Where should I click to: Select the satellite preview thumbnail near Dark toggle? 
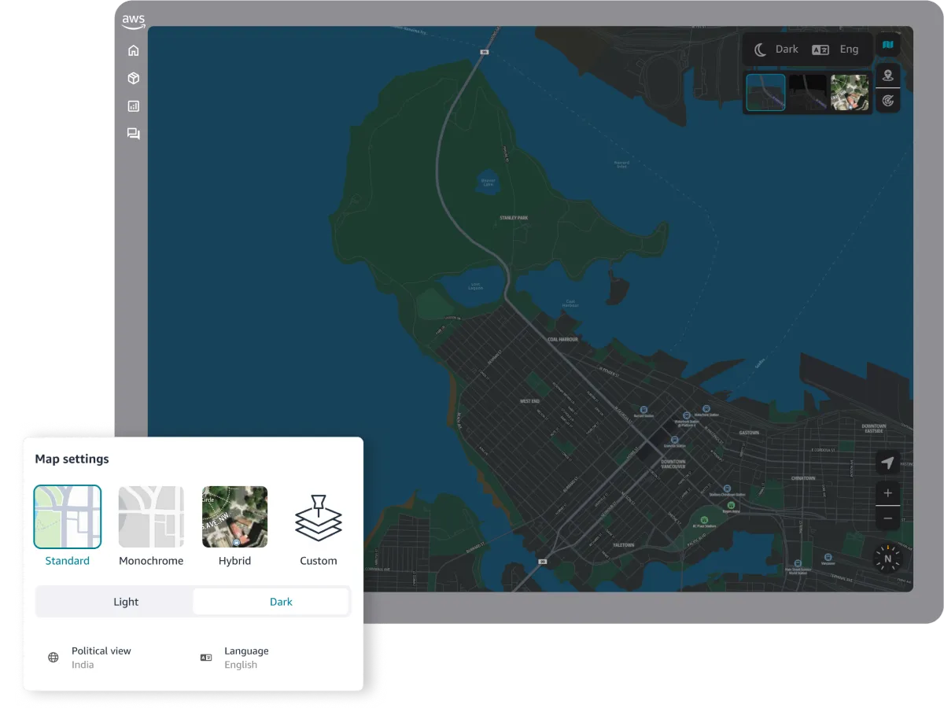[x=850, y=92]
